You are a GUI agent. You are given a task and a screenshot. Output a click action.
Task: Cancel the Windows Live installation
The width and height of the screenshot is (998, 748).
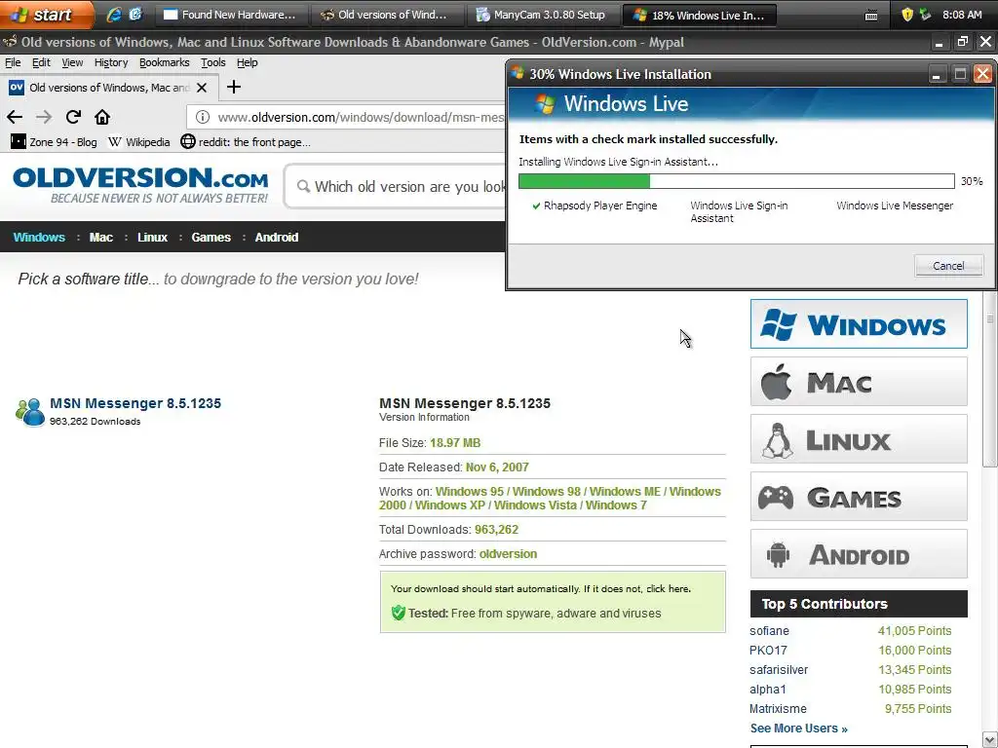point(948,266)
